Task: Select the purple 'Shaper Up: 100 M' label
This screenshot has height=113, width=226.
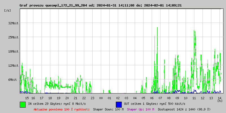Action: pos(140,109)
